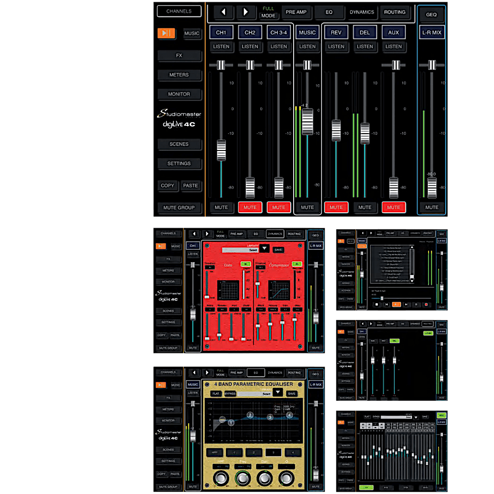Enable the Gate In toggle on the Dynamics panel
This screenshot has width=494, height=494.
tap(246, 264)
